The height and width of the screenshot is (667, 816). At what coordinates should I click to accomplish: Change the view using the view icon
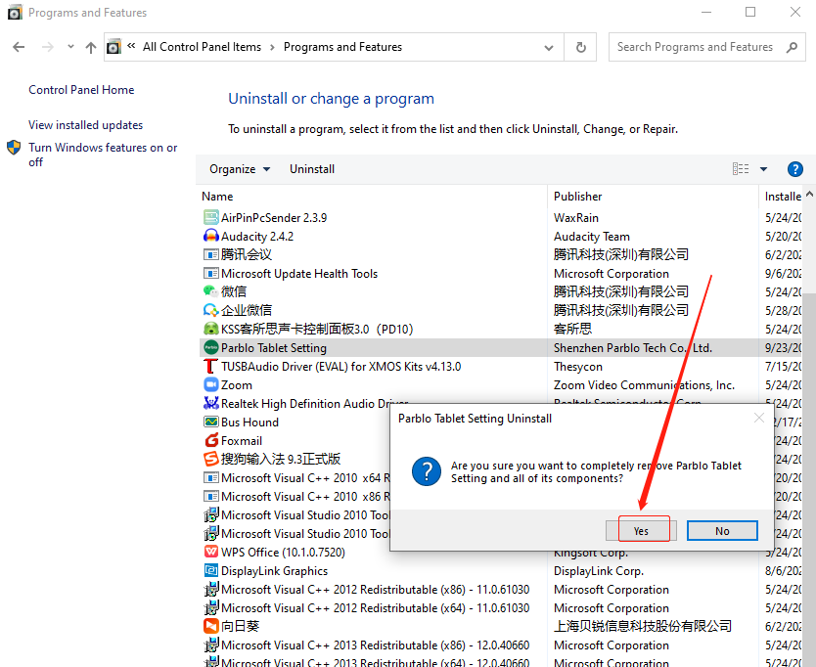coord(741,169)
